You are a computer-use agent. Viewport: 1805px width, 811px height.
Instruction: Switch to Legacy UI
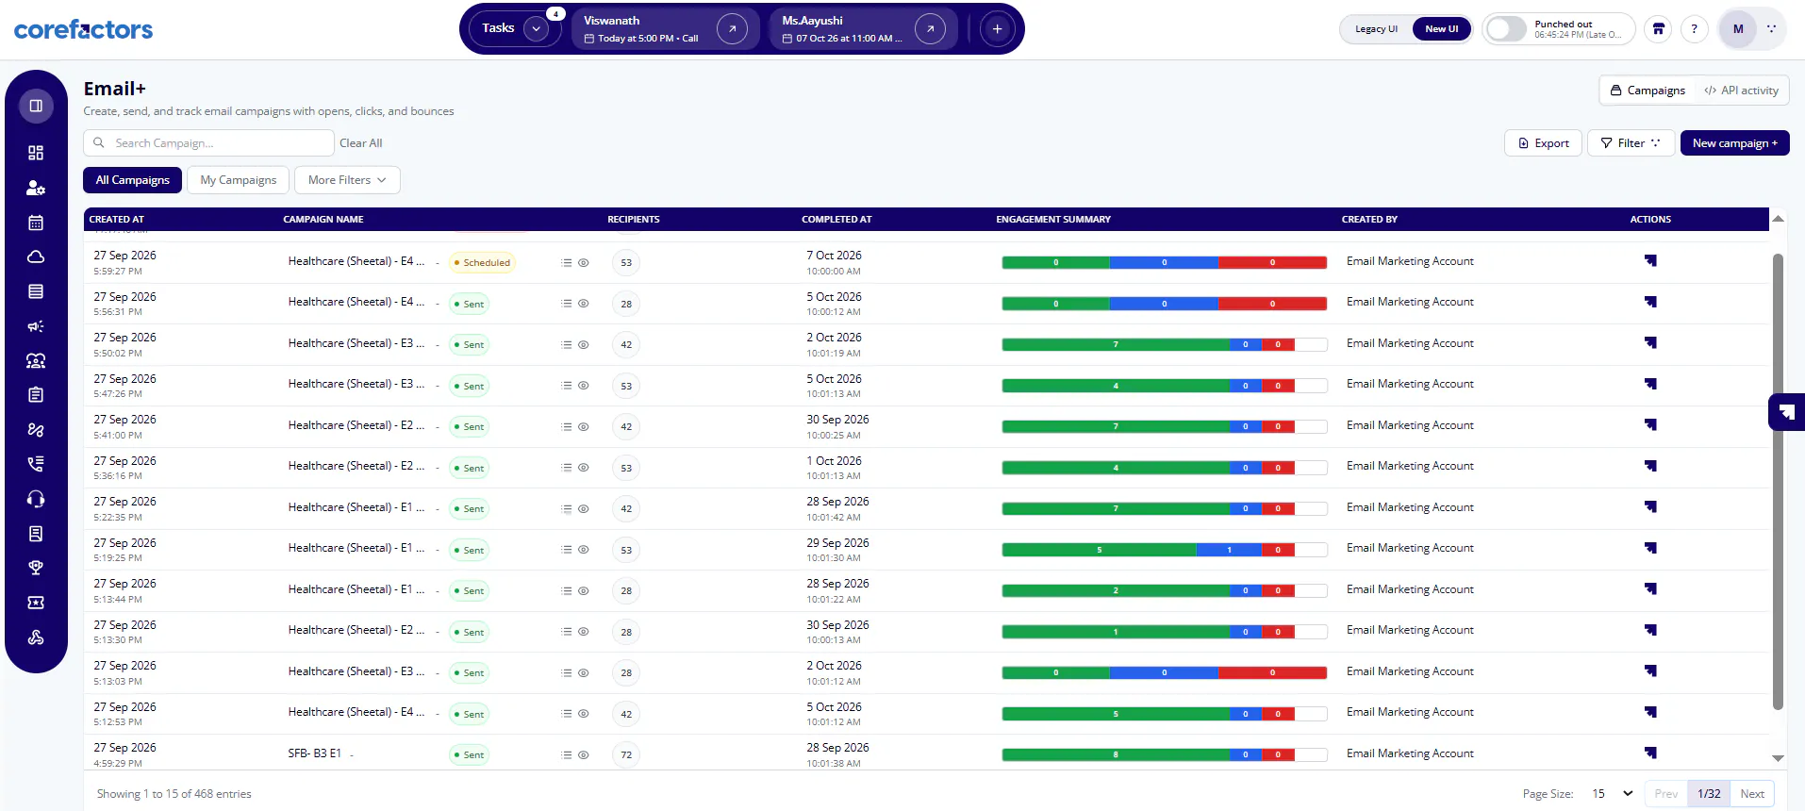[x=1376, y=29]
